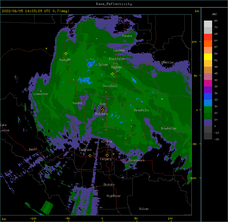Click the Vulcan label
This screenshot has width=228, height=222.
coord(144,209)
